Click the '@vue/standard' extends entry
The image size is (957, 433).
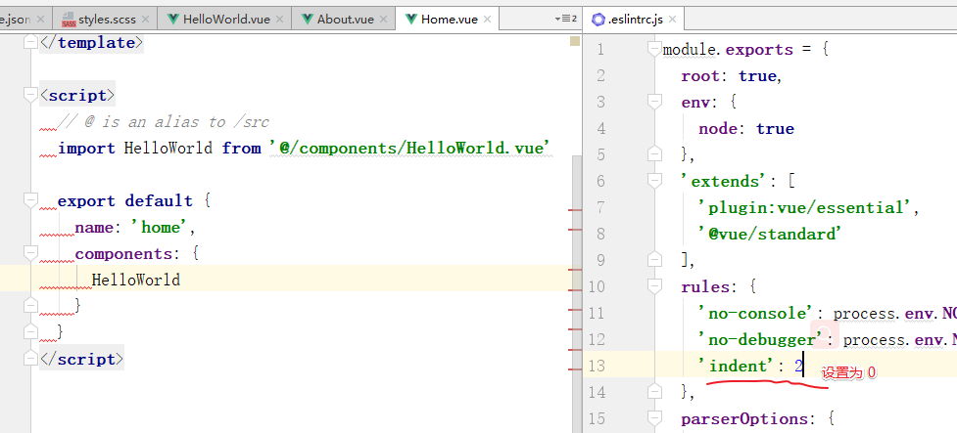click(769, 234)
